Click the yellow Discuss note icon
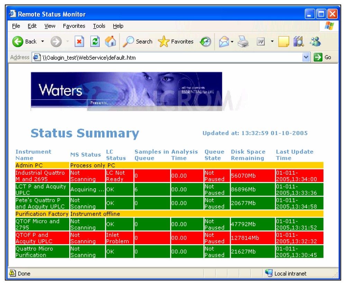 284,42
